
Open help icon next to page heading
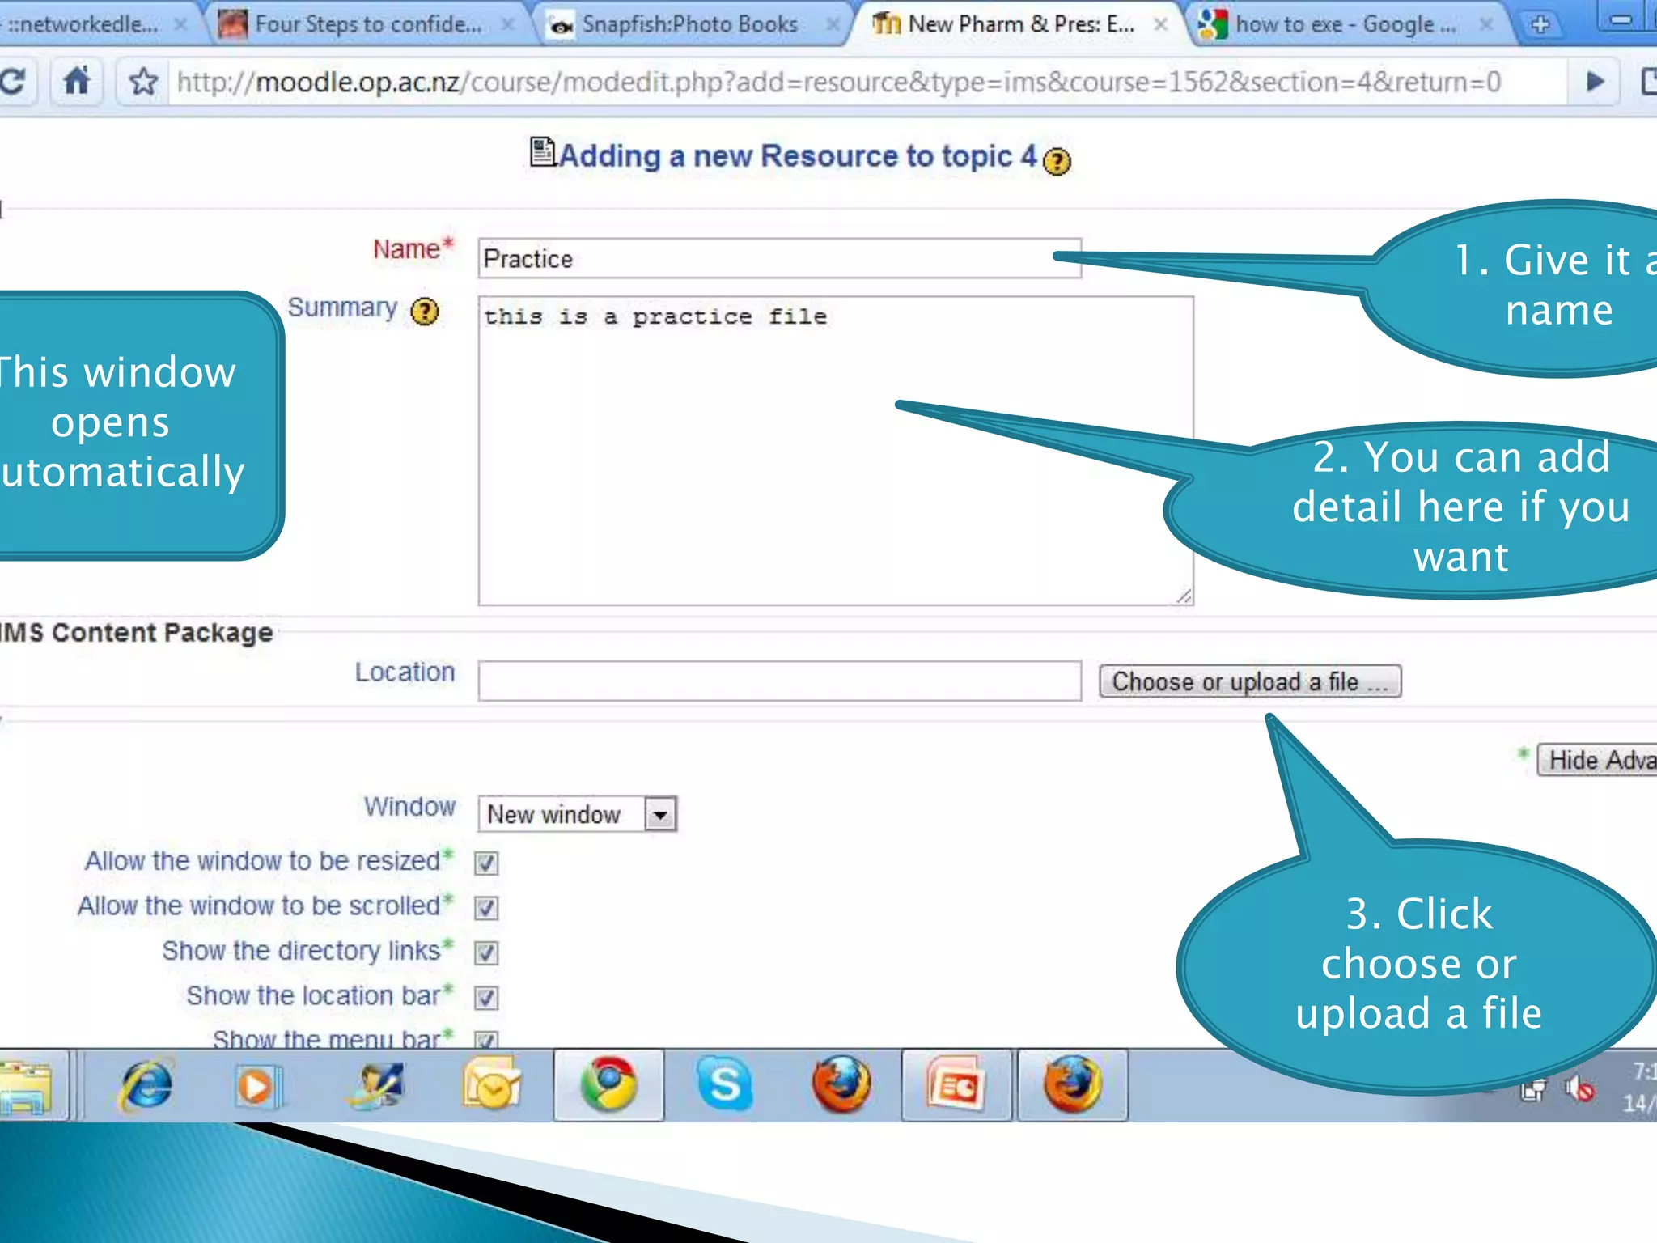coord(1057,161)
